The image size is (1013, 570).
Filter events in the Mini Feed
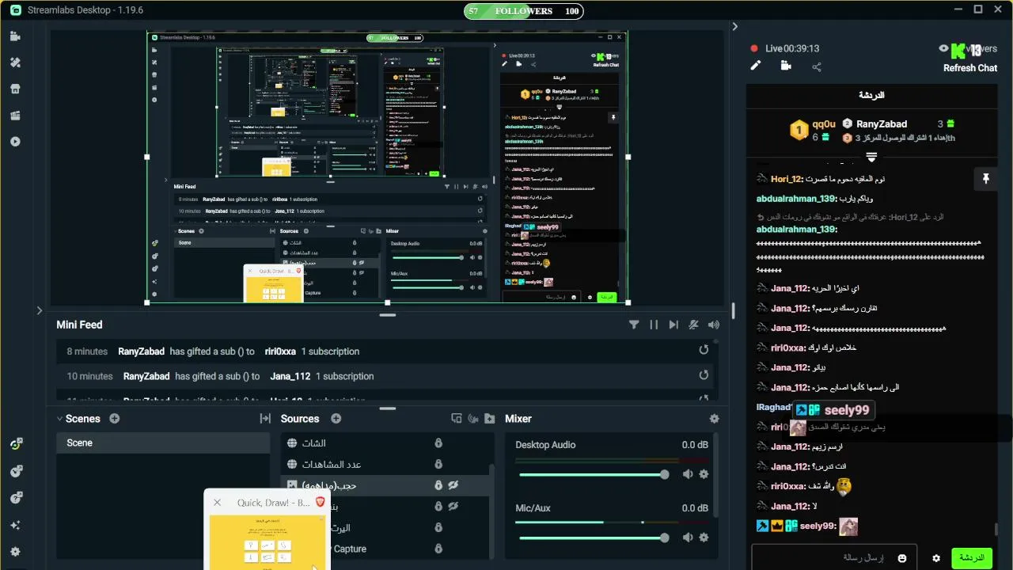[634, 325]
